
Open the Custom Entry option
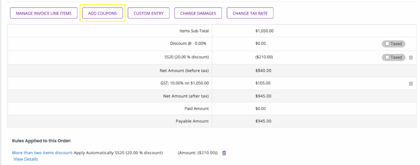pyautogui.click(x=148, y=13)
